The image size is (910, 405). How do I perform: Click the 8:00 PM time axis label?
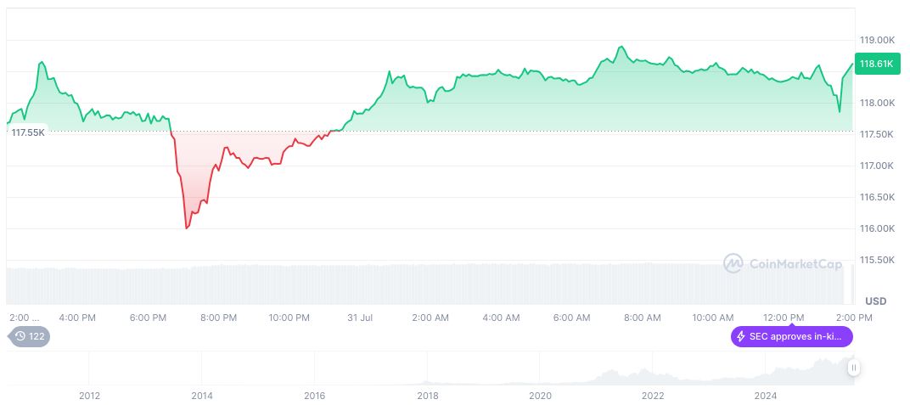218,318
